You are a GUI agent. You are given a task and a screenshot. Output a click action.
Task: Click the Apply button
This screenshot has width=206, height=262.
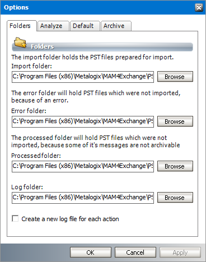click(x=180, y=252)
